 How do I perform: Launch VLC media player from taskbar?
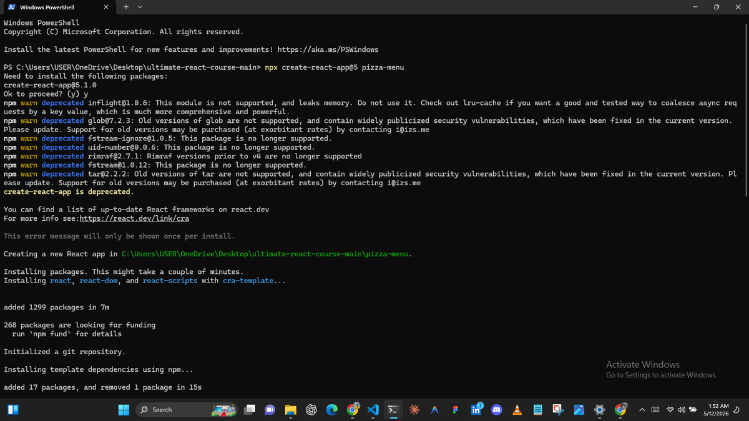pyautogui.click(x=517, y=410)
